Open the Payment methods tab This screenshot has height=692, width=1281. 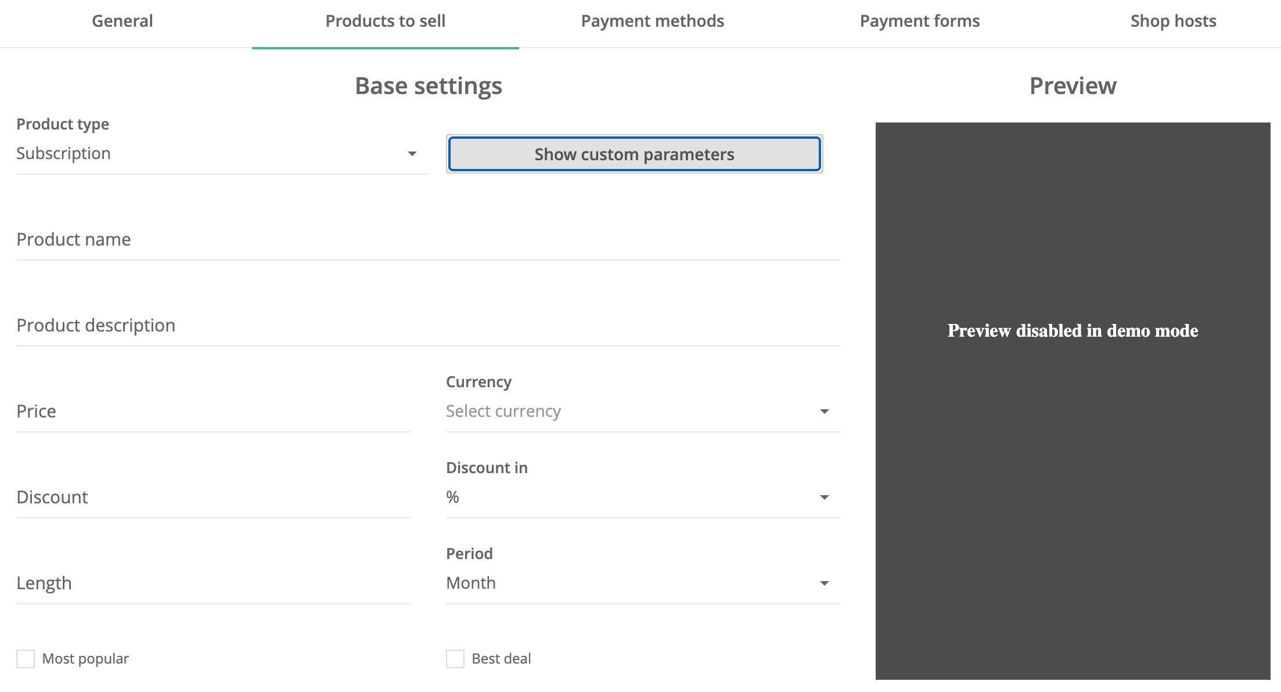pyautogui.click(x=653, y=21)
